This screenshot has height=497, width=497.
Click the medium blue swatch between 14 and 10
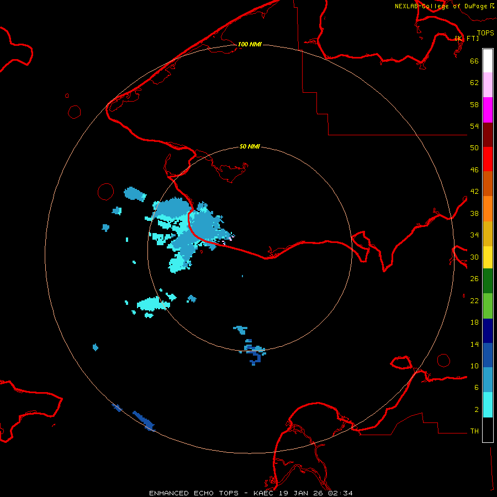coord(488,355)
